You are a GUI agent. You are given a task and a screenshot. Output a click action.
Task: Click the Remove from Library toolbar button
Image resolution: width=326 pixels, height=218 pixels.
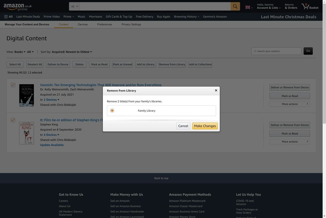[x=172, y=64]
